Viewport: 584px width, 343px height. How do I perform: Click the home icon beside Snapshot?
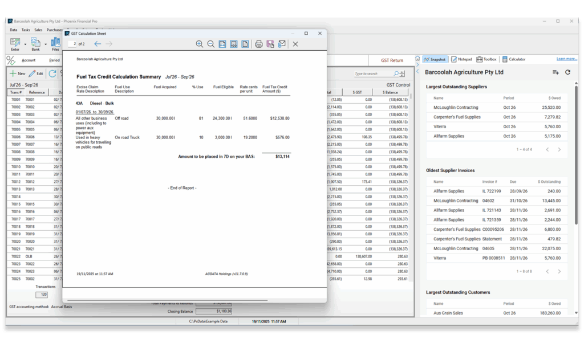[417, 59]
